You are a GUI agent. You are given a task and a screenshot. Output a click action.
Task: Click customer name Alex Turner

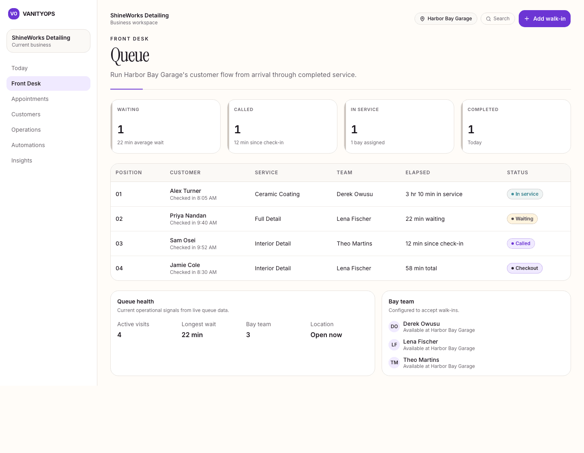click(185, 191)
